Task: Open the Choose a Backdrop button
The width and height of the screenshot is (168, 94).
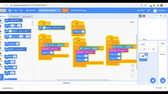Action: 163,80
